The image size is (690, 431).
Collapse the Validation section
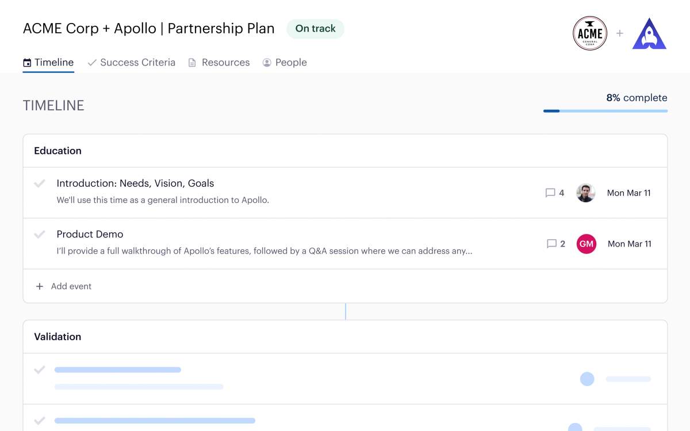tap(57, 336)
